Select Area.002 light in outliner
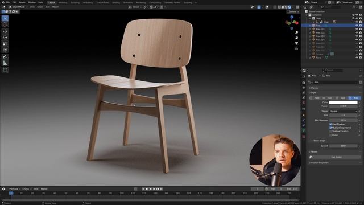364x205 pixels. pos(320,33)
